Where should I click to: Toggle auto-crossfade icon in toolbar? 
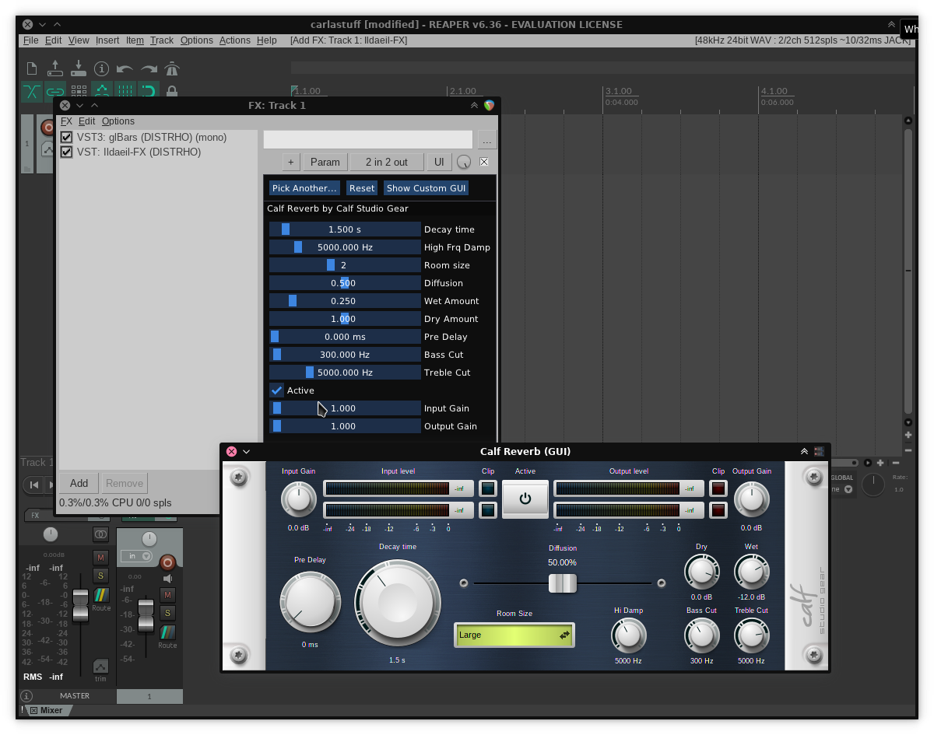pos(32,92)
